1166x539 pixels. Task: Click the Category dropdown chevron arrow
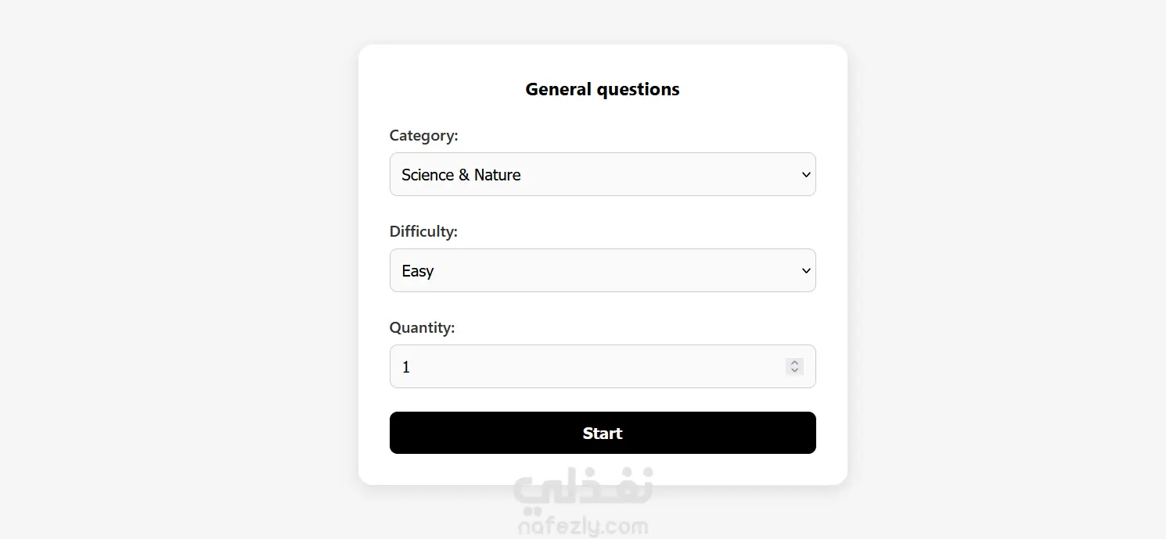click(806, 174)
